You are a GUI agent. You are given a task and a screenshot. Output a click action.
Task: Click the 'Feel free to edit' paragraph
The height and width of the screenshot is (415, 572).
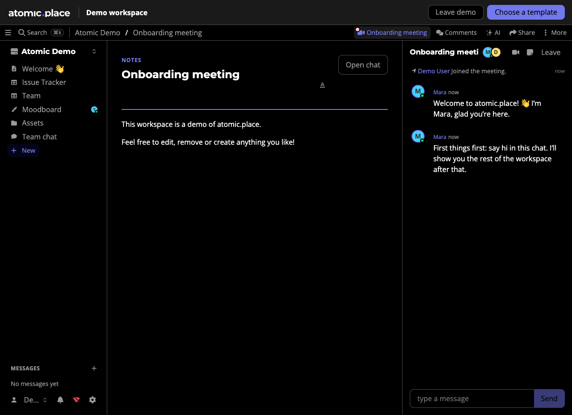208,142
